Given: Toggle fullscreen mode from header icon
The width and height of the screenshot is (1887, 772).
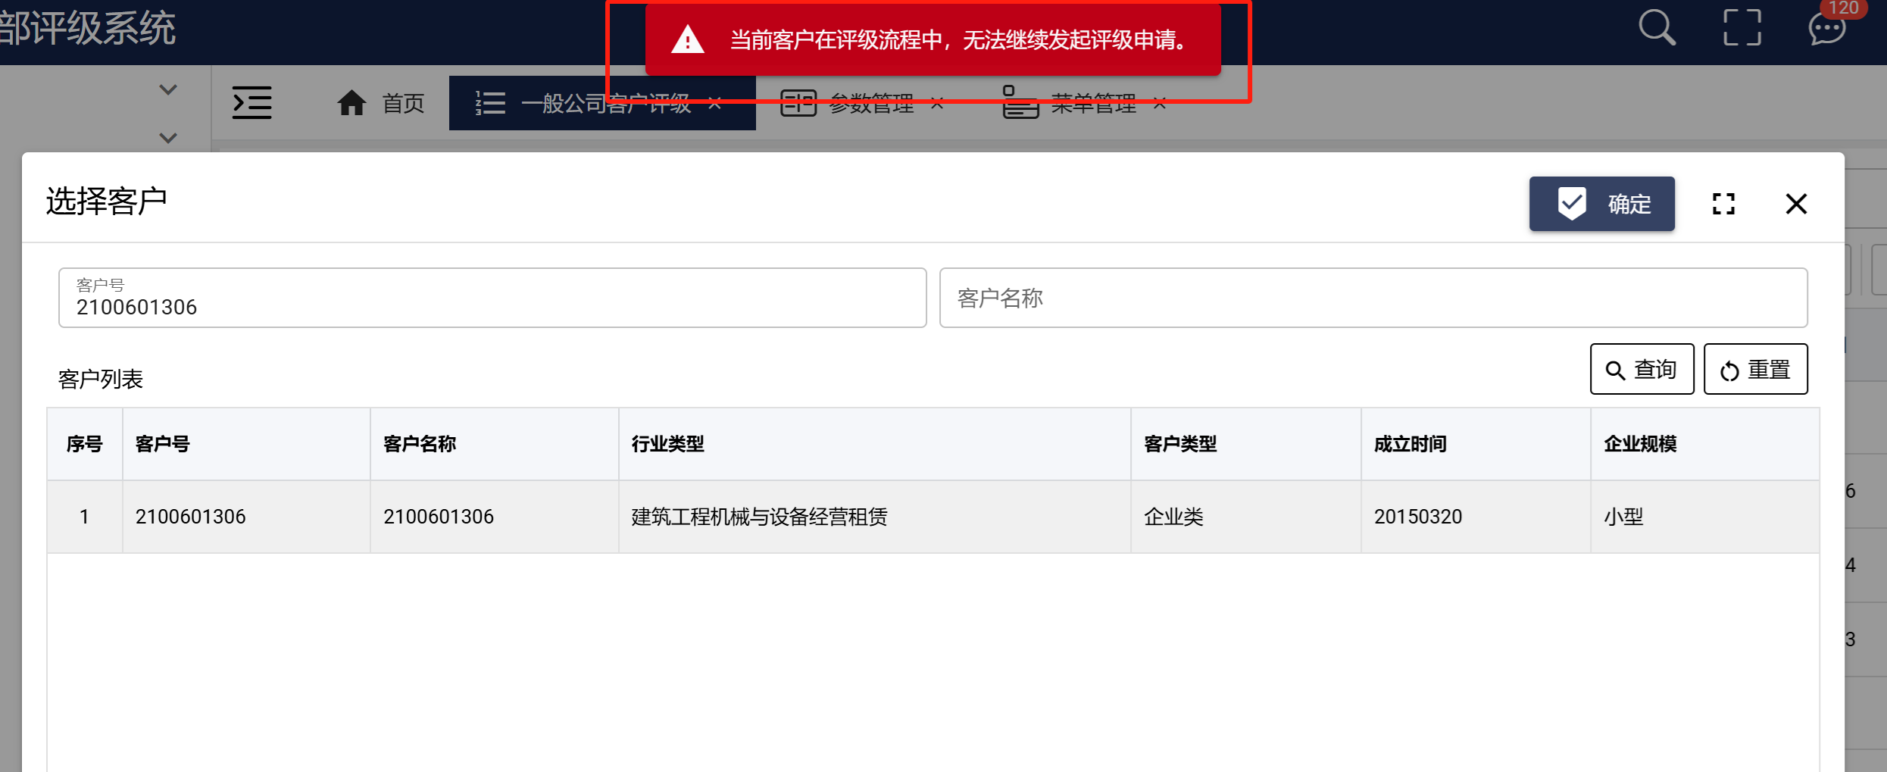Looking at the screenshot, I should (x=1742, y=29).
